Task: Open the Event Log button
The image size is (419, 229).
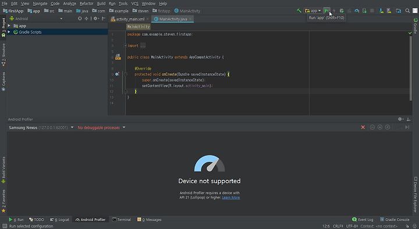Action: click(363, 220)
